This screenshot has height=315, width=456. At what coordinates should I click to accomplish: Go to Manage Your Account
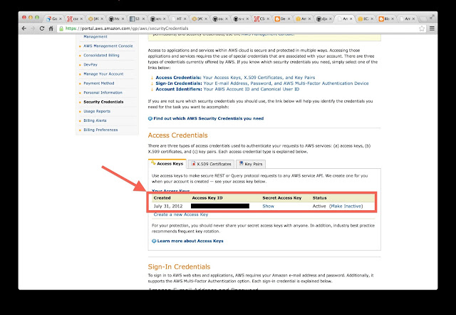coord(103,74)
